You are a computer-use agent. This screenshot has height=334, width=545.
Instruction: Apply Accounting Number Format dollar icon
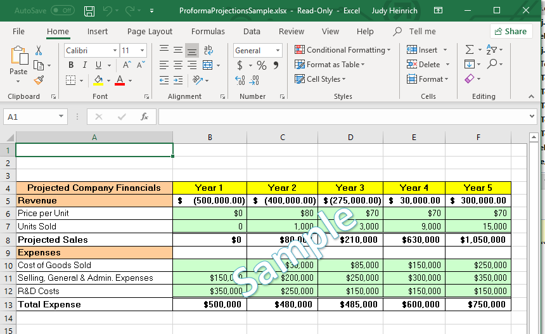240,65
